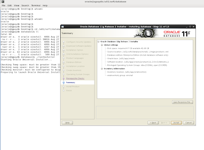Viewport: 204px width, 150px height.
Task: Open the File menu in terminal
Action: coord(4,6)
